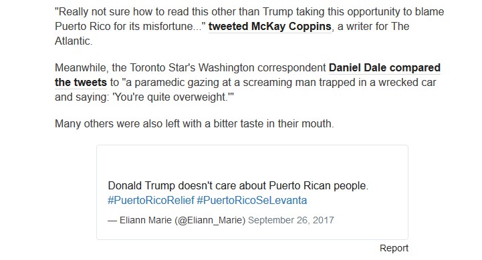Image resolution: width=482 pixels, height=260 pixels.
Task: Open the "tweeted McKay Coppins" link
Action: point(270,27)
